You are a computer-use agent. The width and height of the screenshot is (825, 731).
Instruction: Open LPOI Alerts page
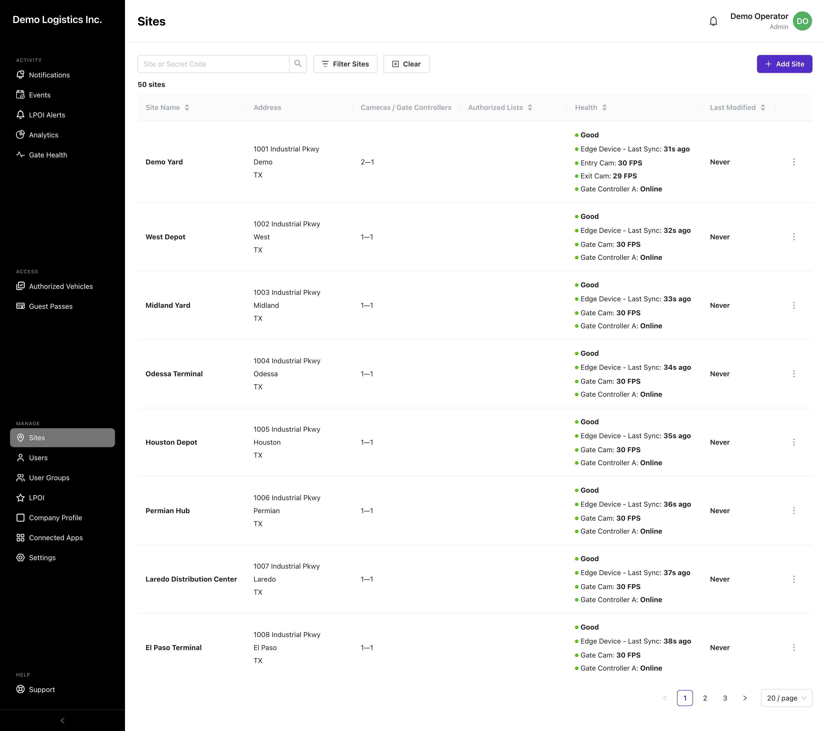(x=62, y=115)
